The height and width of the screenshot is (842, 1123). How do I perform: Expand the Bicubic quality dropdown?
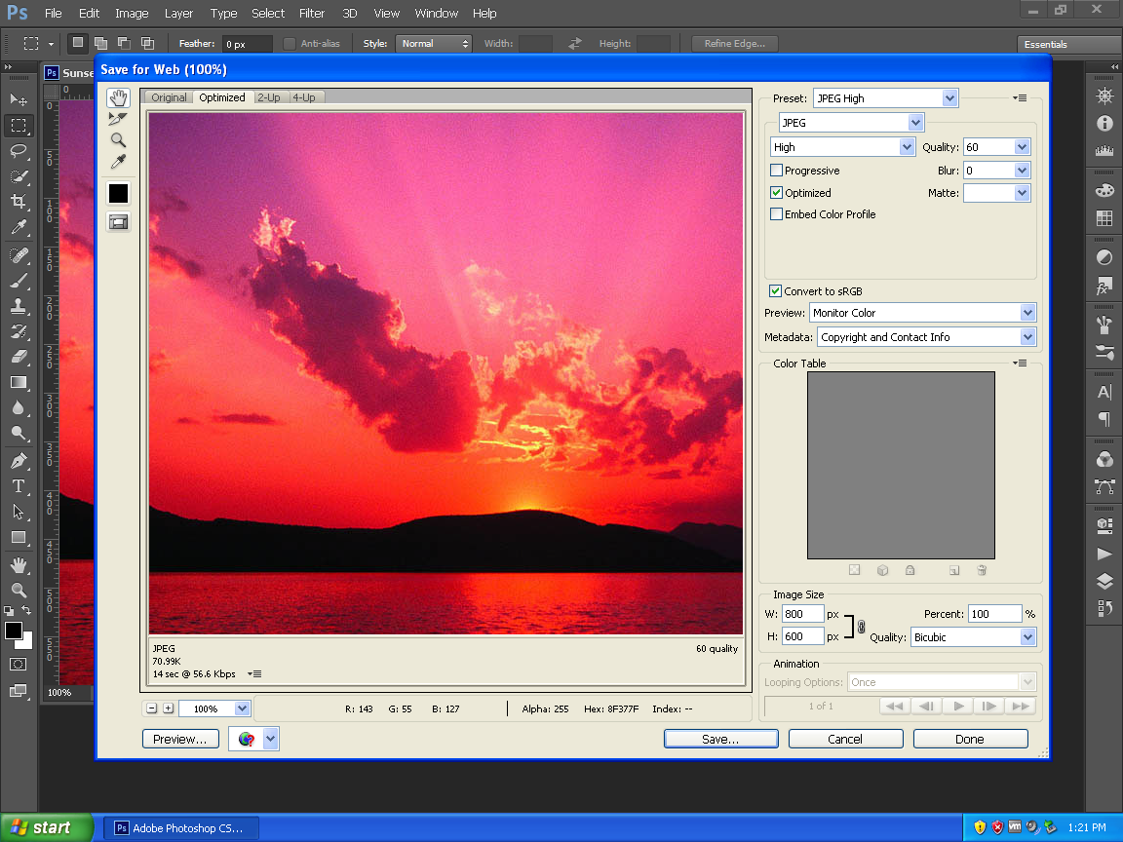(x=972, y=637)
